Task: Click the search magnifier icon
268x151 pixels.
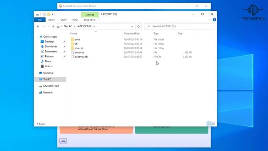Action: tap(148, 26)
